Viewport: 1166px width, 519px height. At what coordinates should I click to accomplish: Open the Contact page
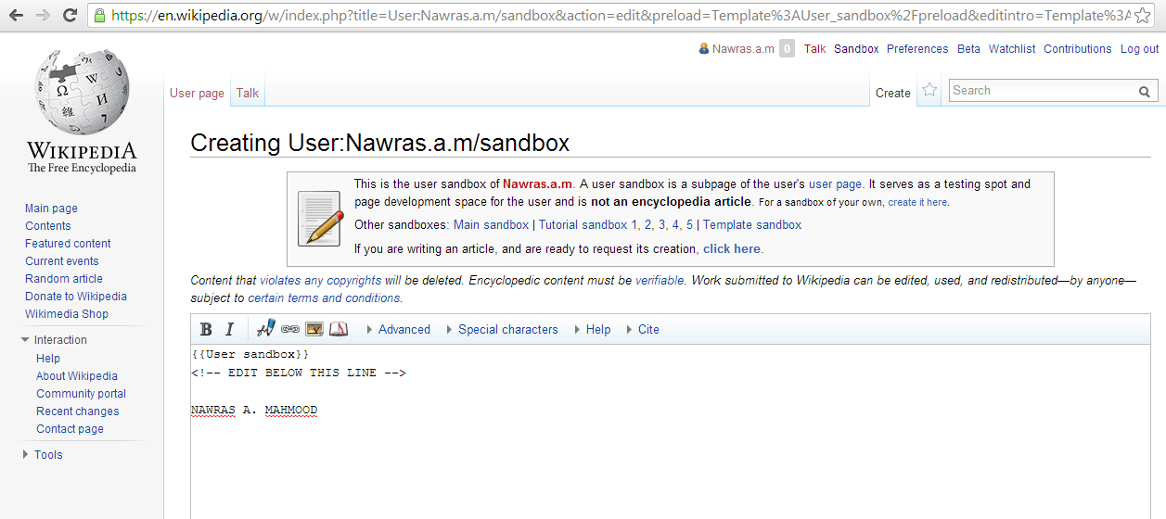(x=70, y=429)
